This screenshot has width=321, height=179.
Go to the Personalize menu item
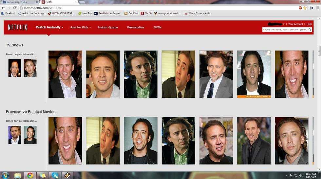point(136,27)
